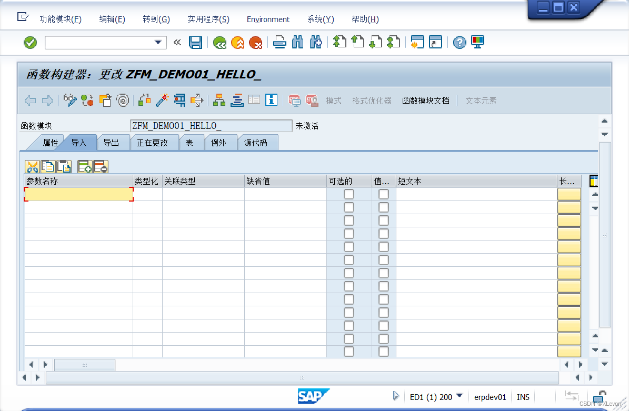Click the 模式 button
Viewport: 629px width, 411px height.
coord(334,101)
